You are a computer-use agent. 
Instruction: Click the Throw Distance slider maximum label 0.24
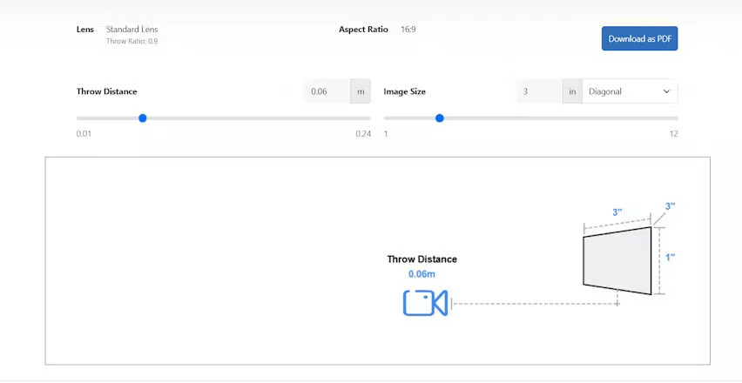point(362,134)
